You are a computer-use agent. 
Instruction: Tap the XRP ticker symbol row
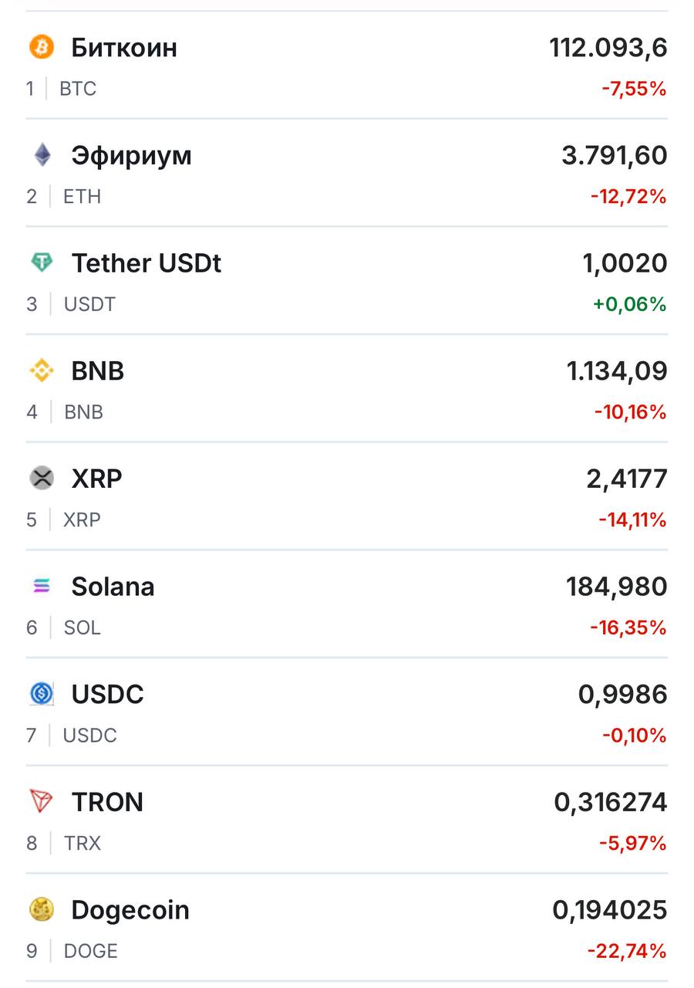pyautogui.click(x=82, y=520)
